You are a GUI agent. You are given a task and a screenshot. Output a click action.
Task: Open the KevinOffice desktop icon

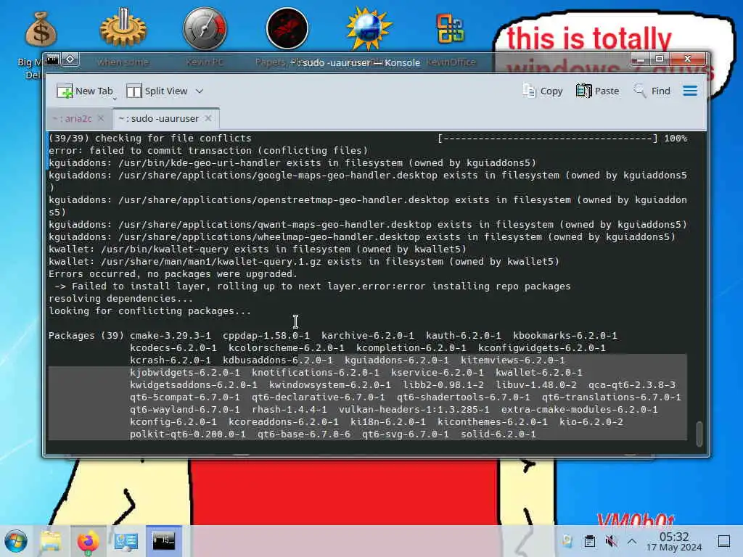450,28
